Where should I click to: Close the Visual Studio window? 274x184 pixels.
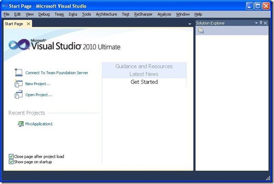point(266,6)
